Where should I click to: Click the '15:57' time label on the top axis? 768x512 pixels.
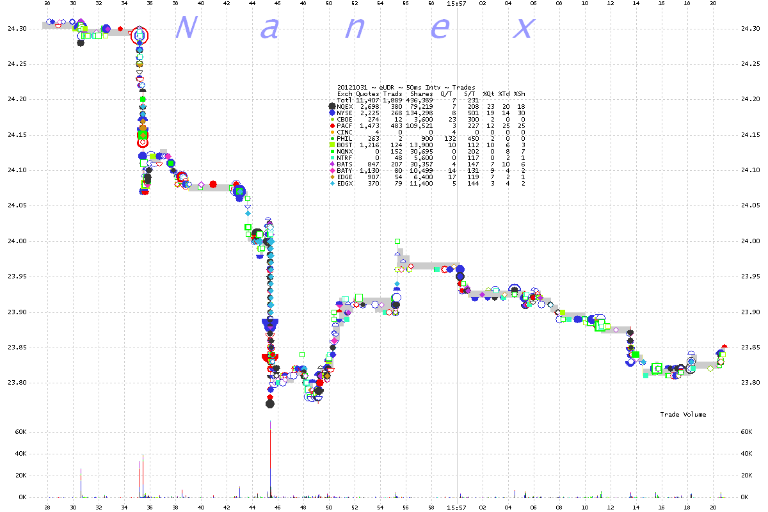tap(457, 3)
